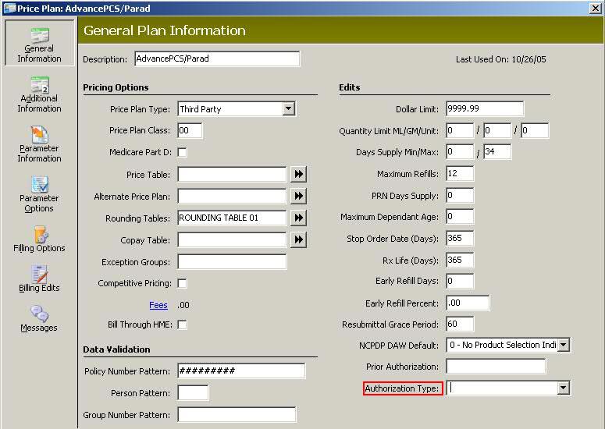The image size is (605, 429).
Task: Browse for a Price Table
Action: [298, 174]
